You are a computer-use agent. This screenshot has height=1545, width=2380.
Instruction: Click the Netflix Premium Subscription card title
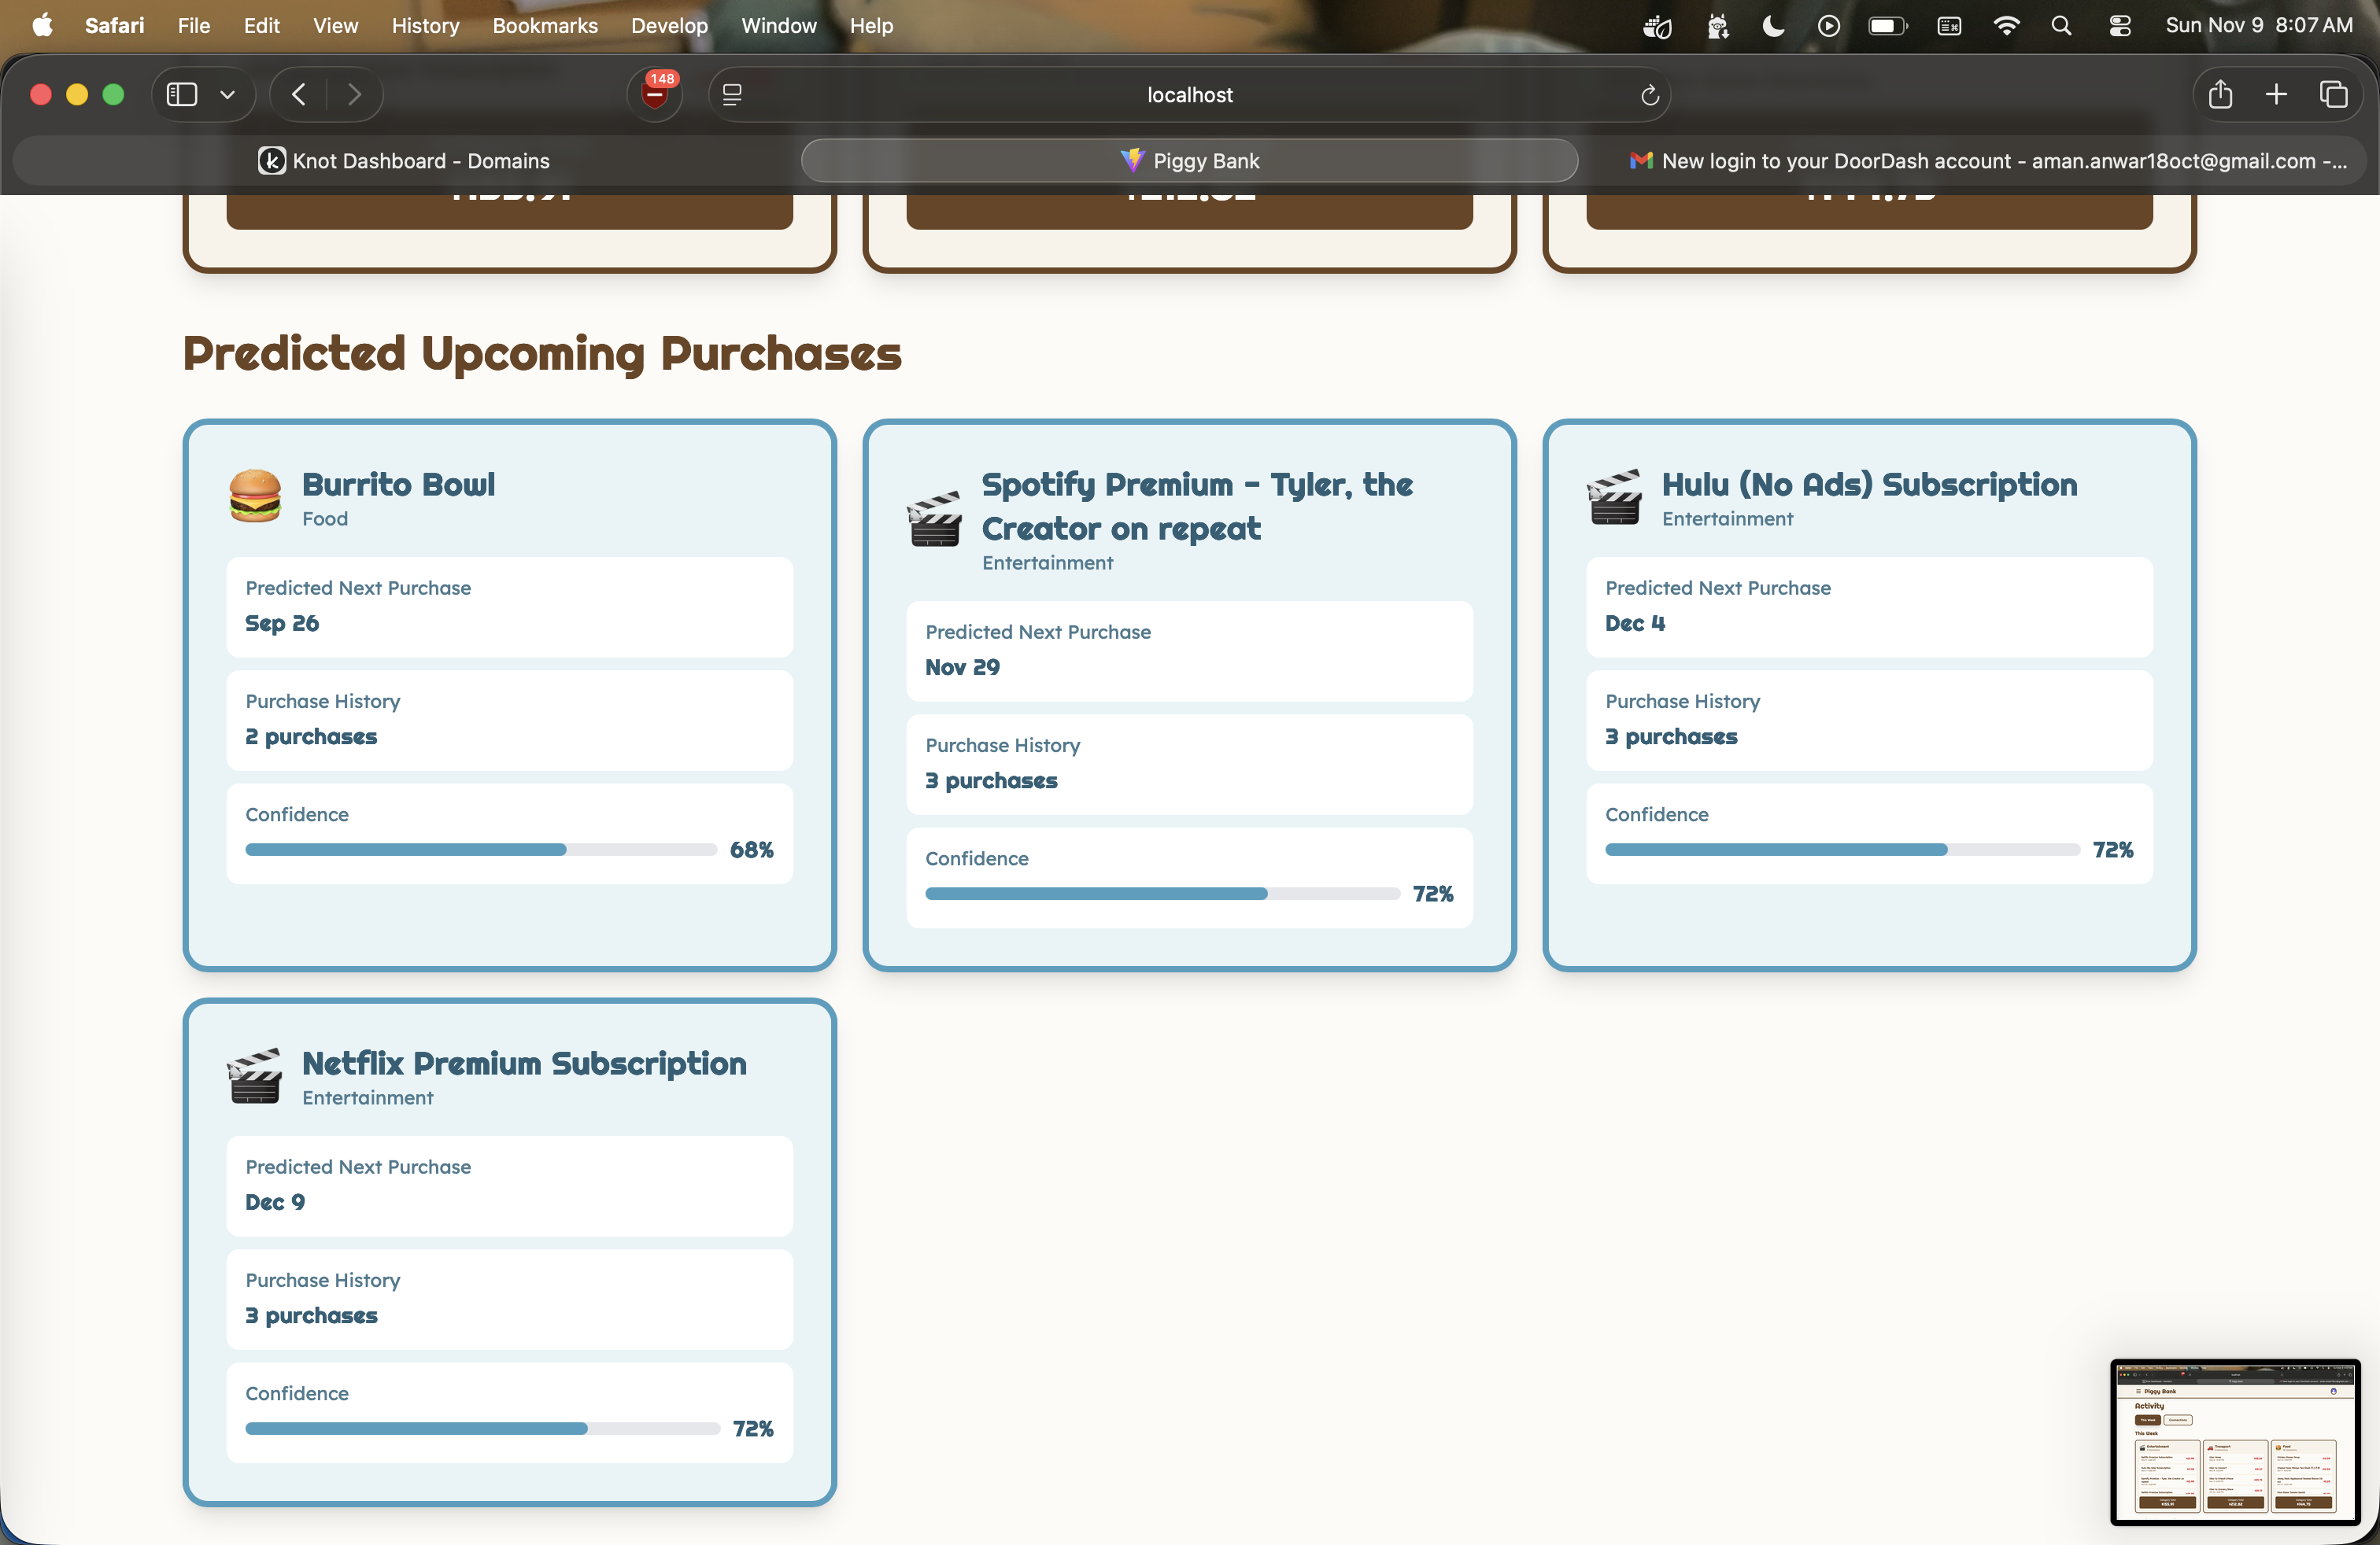click(524, 1062)
